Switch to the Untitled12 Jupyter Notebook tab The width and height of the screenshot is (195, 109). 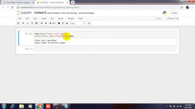coord(52,2)
